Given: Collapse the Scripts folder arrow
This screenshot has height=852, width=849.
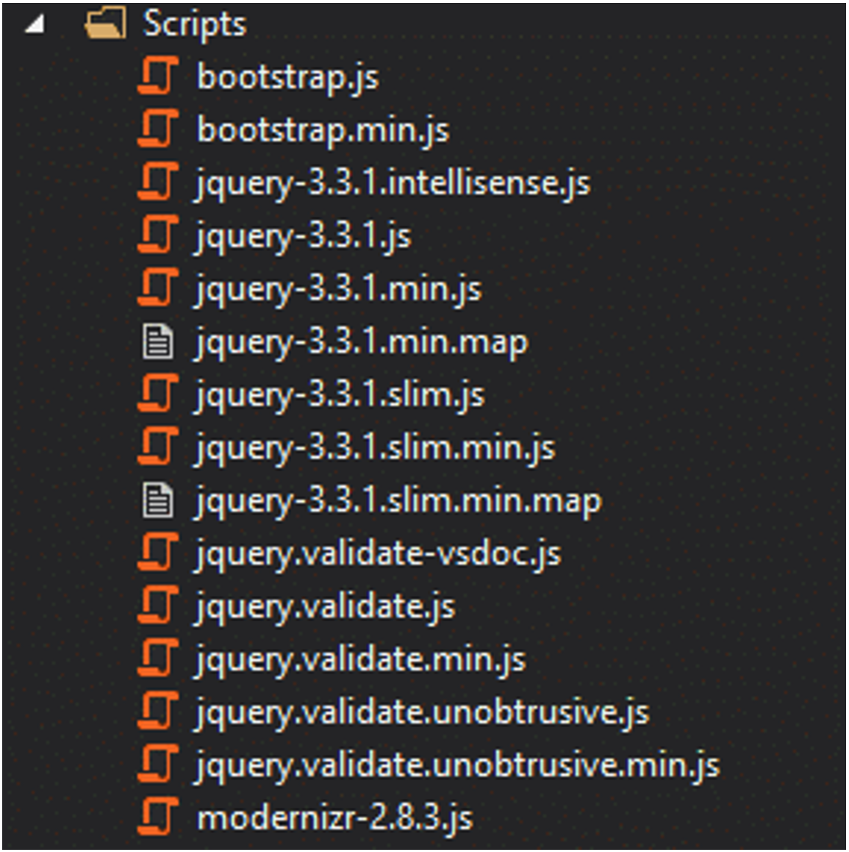Looking at the screenshot, I should pyautogui.click(x=35, y=24).
